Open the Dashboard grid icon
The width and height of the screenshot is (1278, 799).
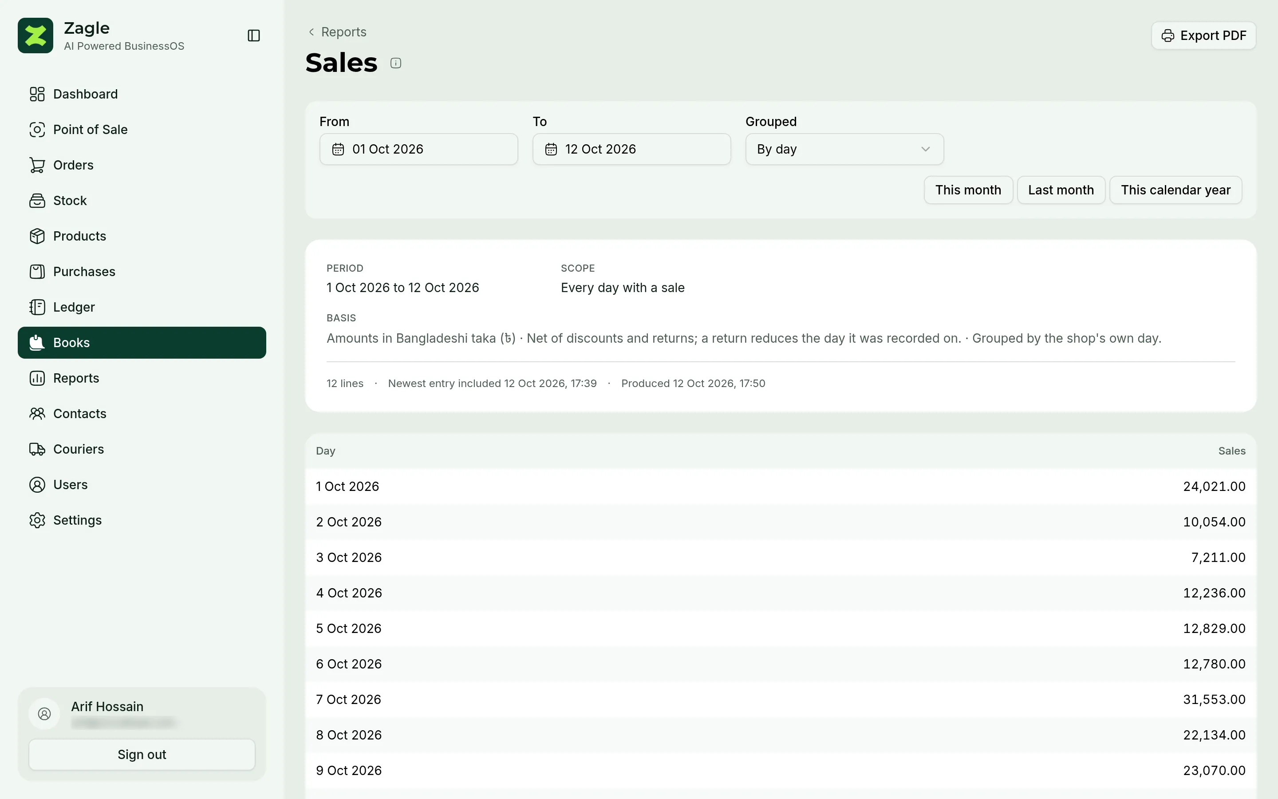(37, 94)
